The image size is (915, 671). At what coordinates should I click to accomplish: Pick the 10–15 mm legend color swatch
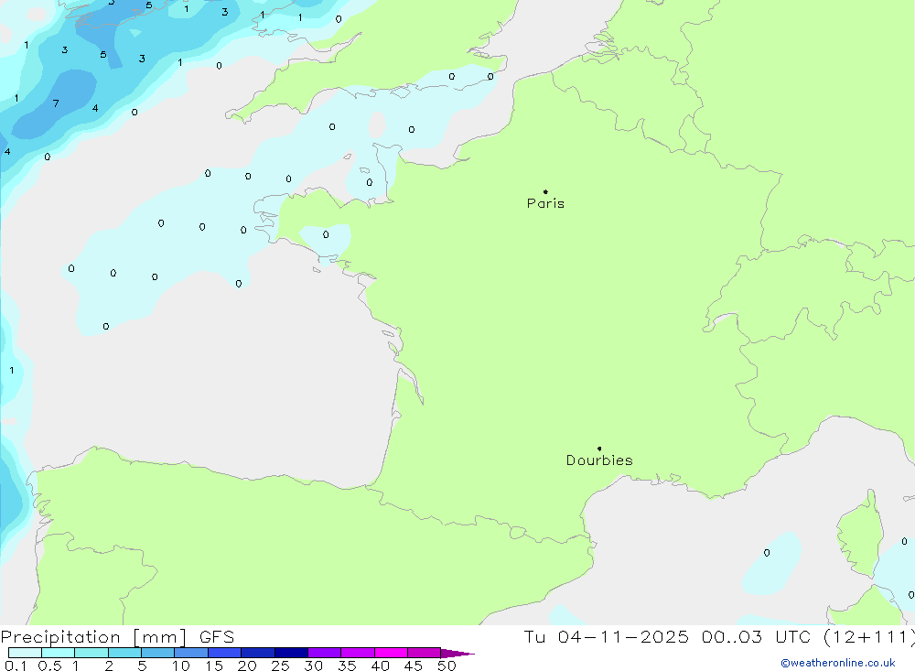tap(191, 653)
